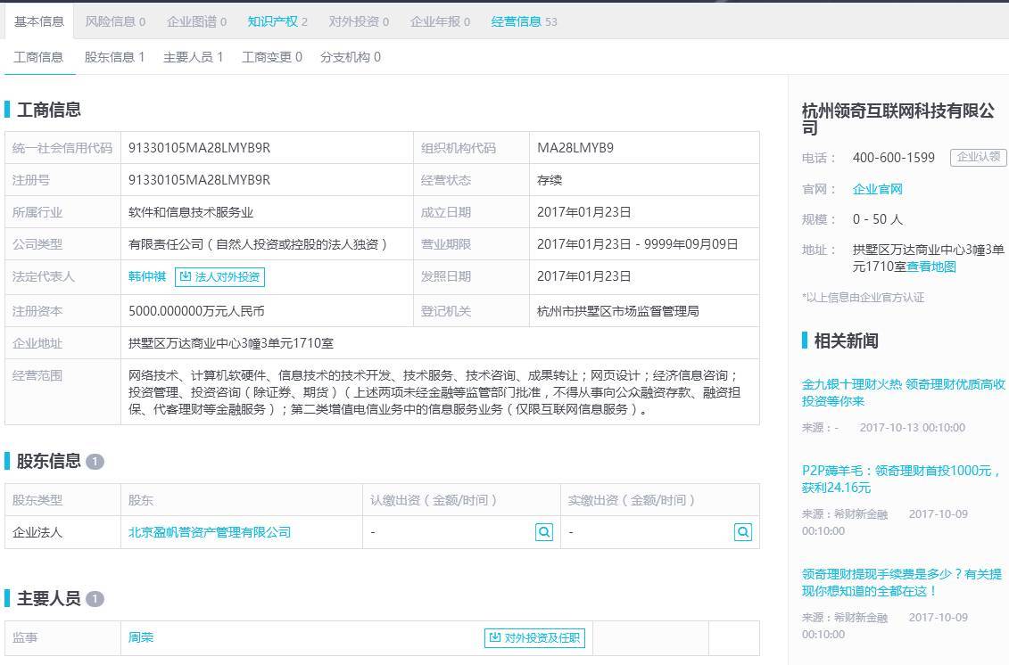Switch to the 知识产权 tab
Viewport: 1009px width, 665px height.
(277, 21)
